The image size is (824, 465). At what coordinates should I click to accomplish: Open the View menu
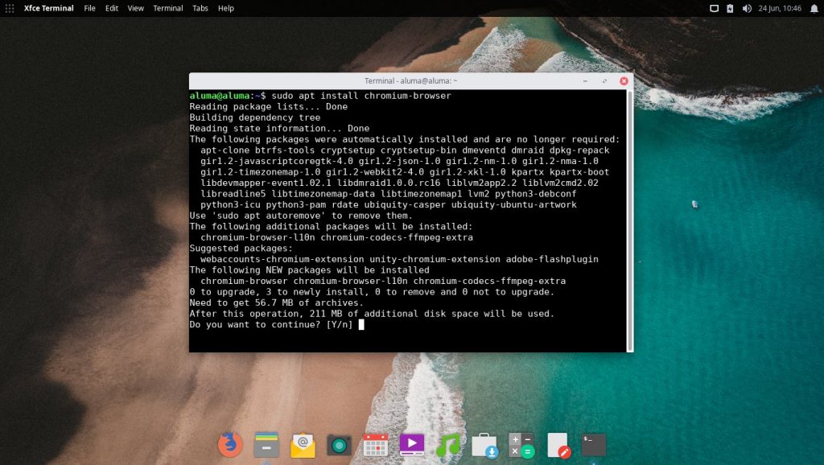coord(135,8)
